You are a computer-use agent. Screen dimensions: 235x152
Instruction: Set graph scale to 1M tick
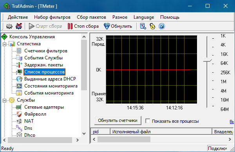[213, 81]
